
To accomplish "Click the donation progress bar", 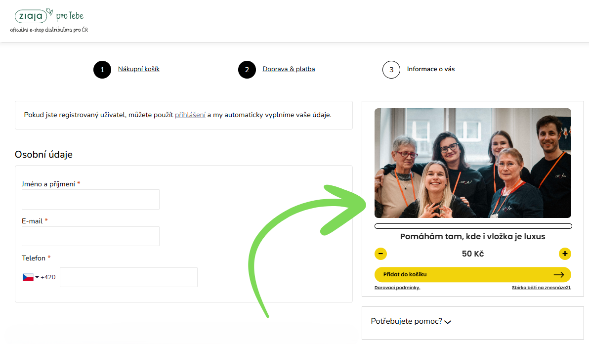I will coord(473,226).
